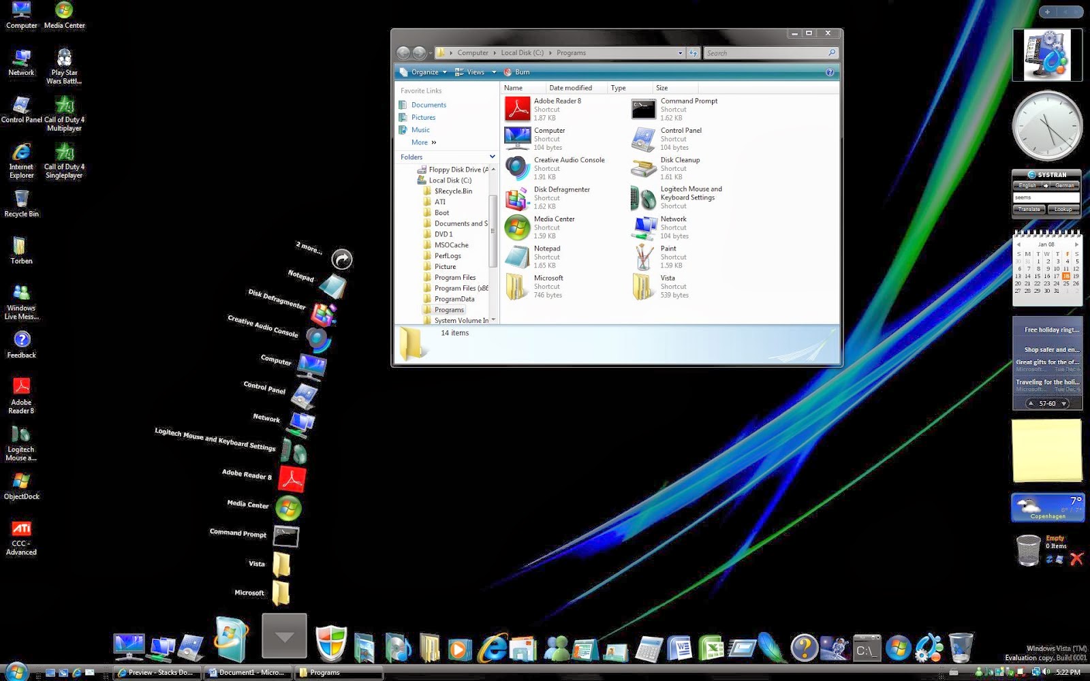Go to previous month in the calendar gadget
Image resolution: width=1090 pixels, height=681 pixels.
1018,244
